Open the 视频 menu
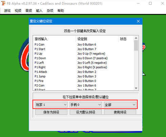This screenshot has width=166, height=137. pyautogui.click(x=18, y=11)
